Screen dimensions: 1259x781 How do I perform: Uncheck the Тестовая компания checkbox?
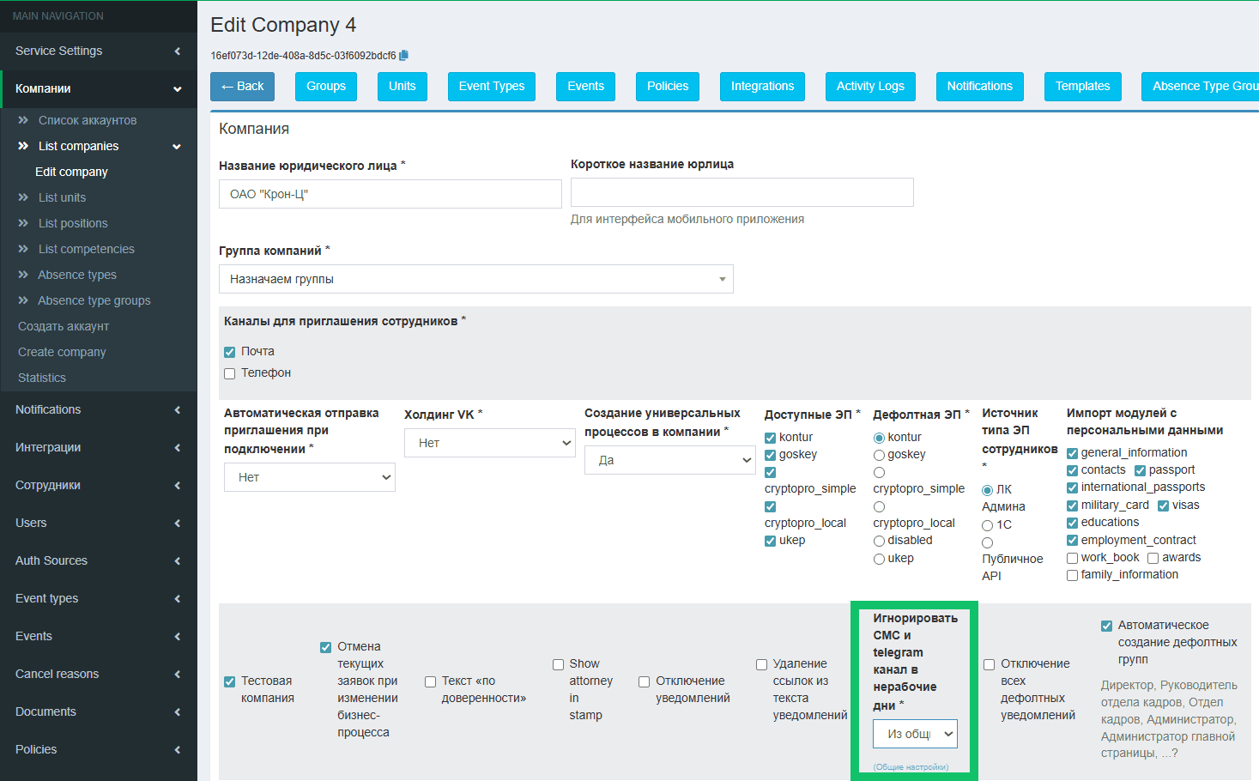[230, 681]
